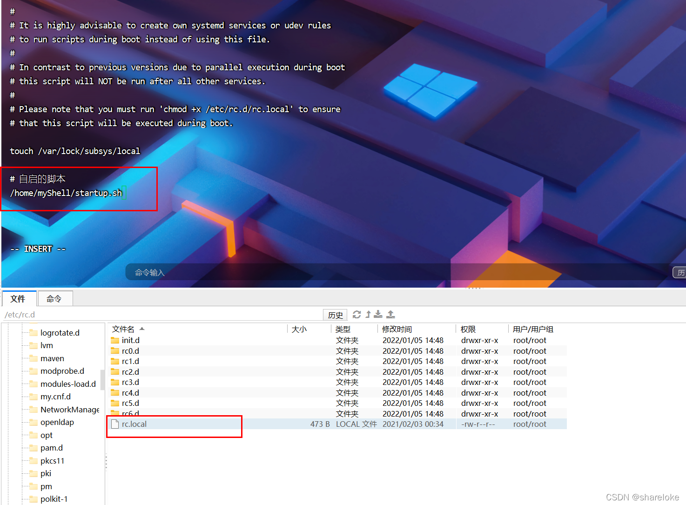Screen dimensions: 686x505
Task: Select the rc4.d folder row
Action: (337, 393)
